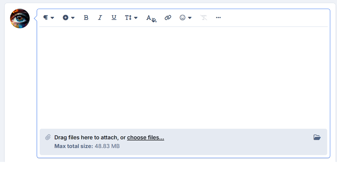Click the eye profile avatar

click(x=20, y=19)
